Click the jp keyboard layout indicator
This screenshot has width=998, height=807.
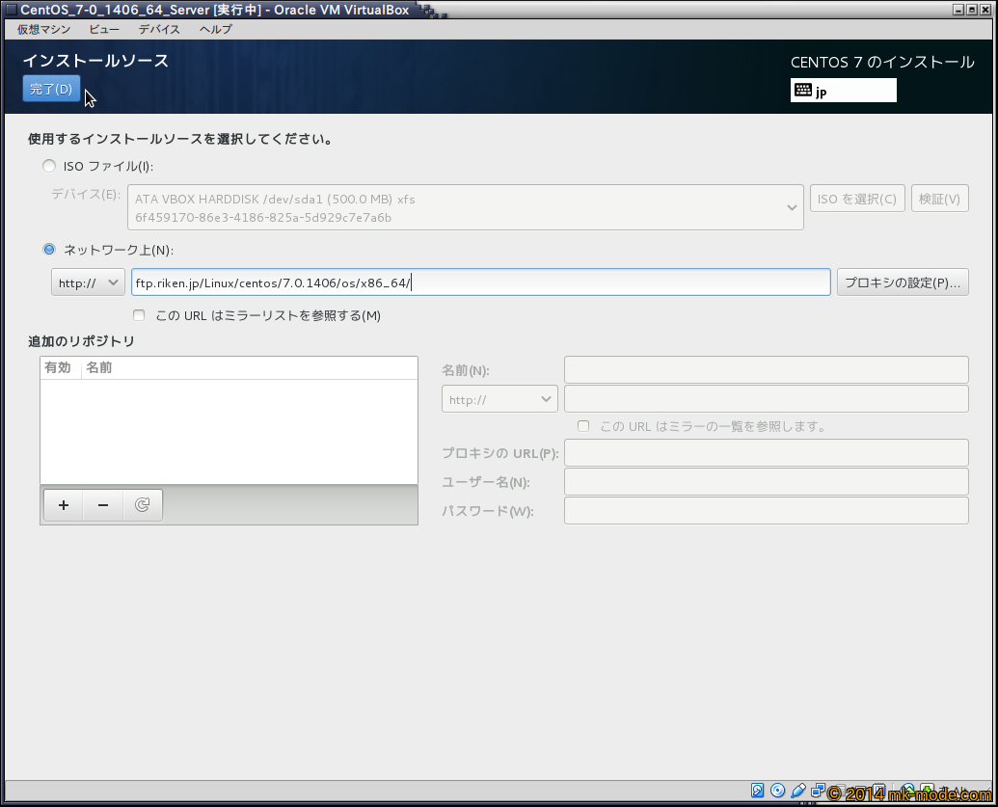pyautogui.click(x=843, y=91)
